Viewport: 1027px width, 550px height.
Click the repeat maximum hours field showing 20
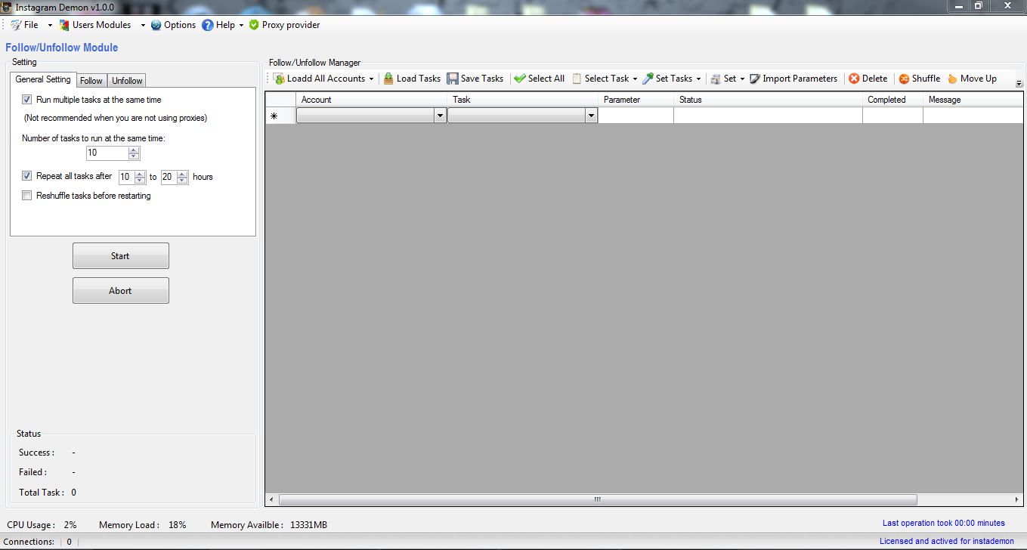(169, 177)
